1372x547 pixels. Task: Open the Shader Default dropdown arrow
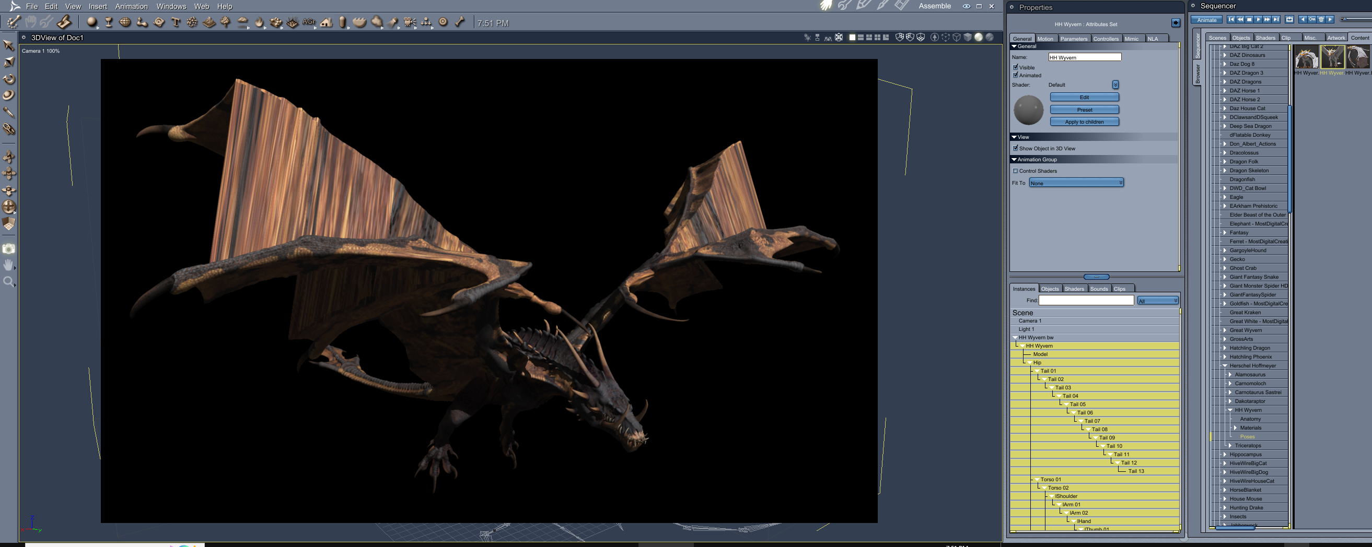click(x=1115, y=85)
